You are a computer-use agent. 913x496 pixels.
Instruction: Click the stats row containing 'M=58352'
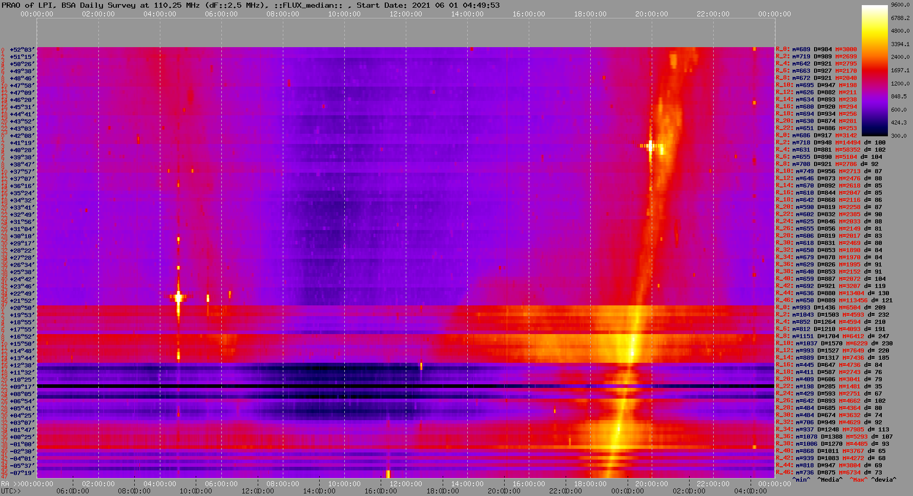point(831,150)
